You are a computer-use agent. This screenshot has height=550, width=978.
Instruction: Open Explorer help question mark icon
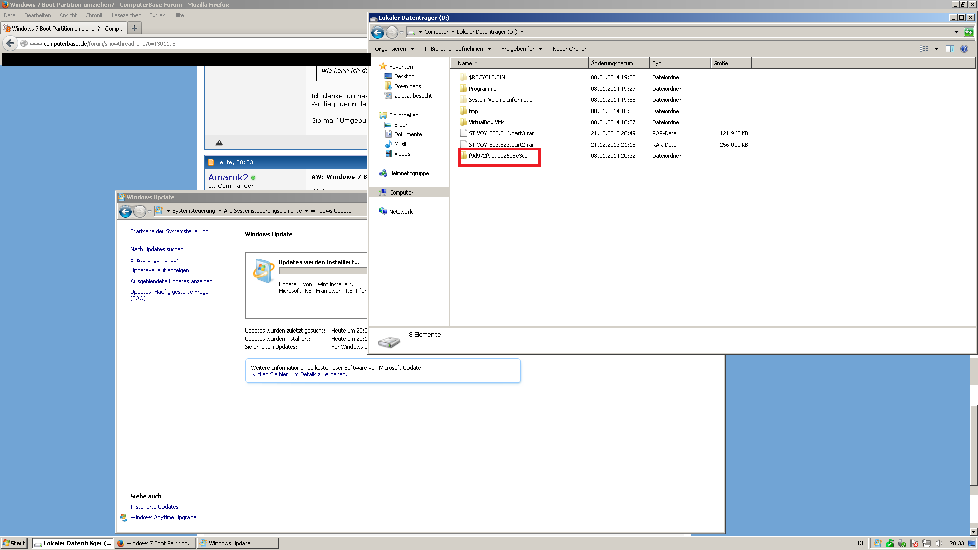(x=964, y=49)
